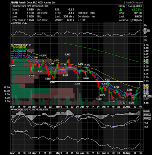Click the Bid Size label
The image size is (152, 155).
pos(43,20)
